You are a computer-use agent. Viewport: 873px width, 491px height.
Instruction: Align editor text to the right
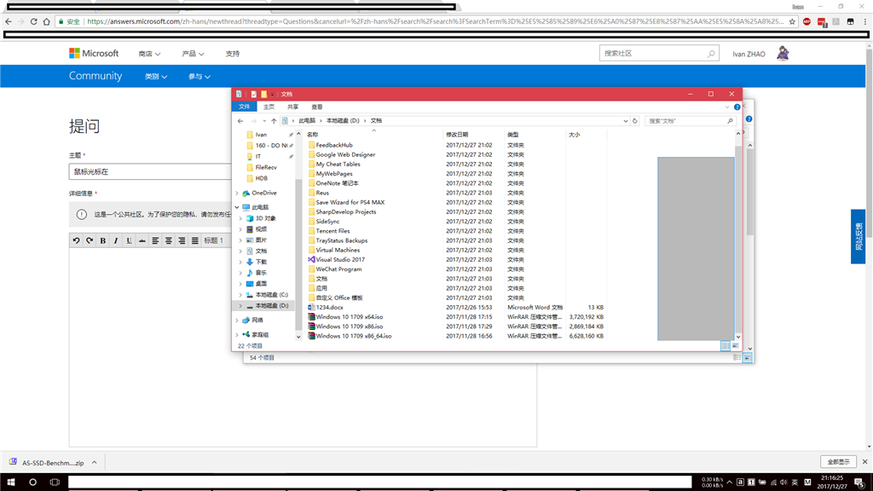click(182, 240)
